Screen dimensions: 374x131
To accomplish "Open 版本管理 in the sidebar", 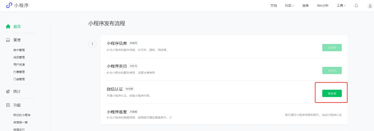I will pyautogui.click(x=19, y=50).
